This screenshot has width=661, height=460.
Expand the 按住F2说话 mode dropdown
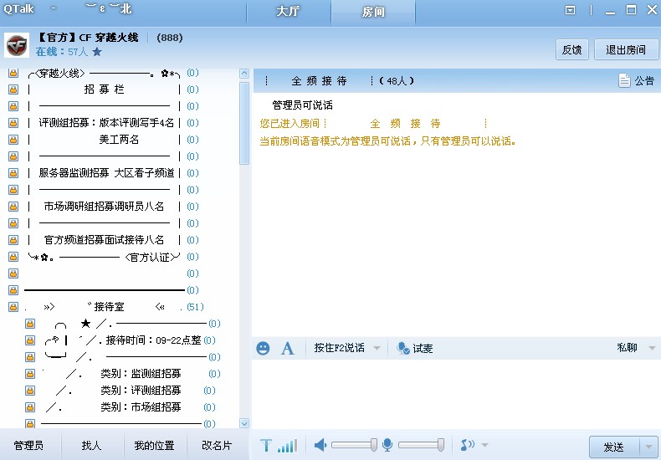[x=377, y=349]
